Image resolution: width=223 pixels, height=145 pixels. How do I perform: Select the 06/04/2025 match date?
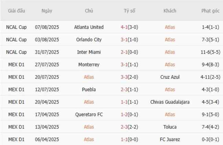pos(47,140)
